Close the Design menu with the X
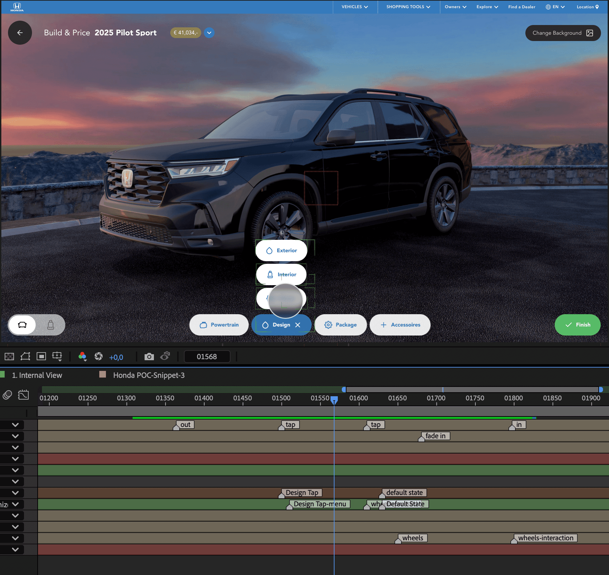Screen dimensions: 609x575 click(298, 325)
